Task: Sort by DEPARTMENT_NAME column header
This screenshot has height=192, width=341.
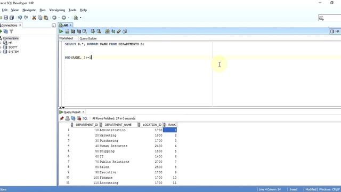Action: (x=118, y=125)
